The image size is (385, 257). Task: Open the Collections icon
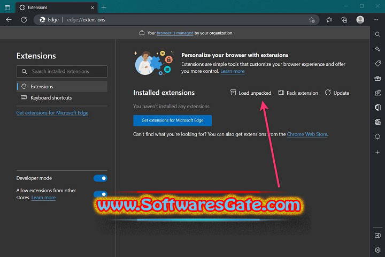pos(344,20)
